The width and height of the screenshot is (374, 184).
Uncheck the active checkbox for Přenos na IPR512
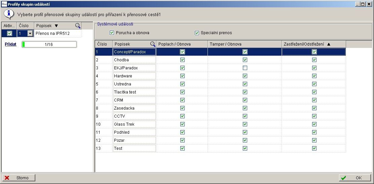coord(9,34)
